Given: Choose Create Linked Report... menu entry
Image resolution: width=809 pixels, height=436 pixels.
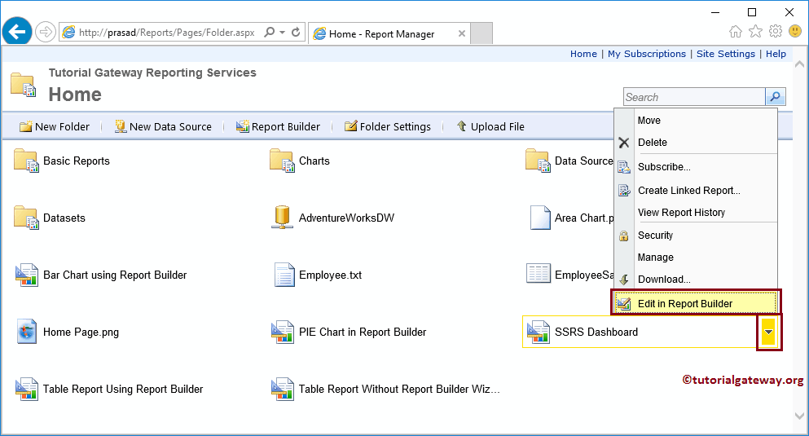Looking at the screenshot, I should (x=696, y=191).
